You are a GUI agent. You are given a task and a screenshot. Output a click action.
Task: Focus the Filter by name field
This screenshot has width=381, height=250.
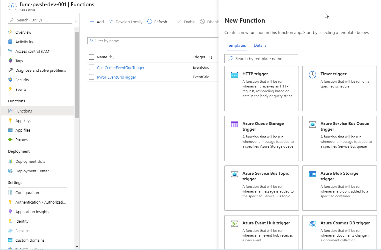click(153, 41)
